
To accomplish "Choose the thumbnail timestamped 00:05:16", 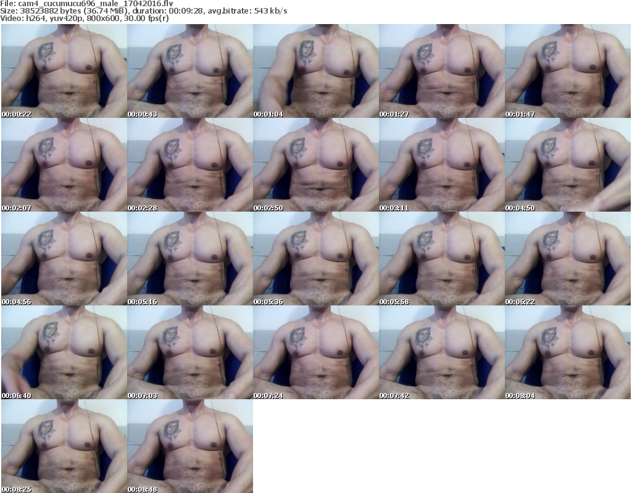I will (190, 259).
